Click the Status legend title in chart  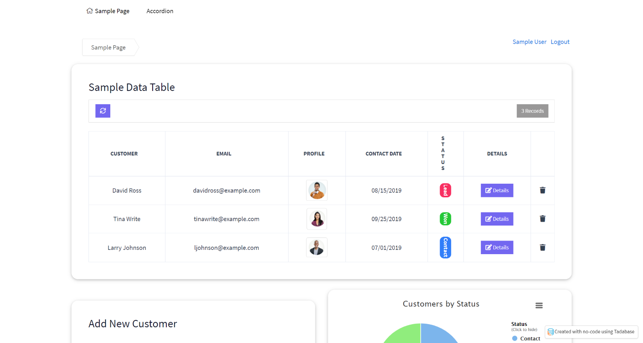click(x=519, y=324)
